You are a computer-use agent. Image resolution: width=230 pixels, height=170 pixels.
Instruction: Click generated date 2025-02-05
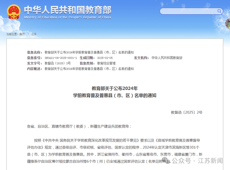tap(105, 58)
